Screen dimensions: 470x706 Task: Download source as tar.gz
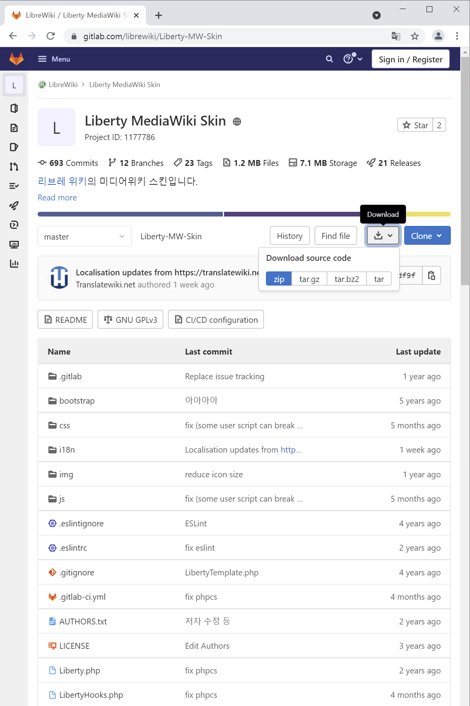click(309, 279)
